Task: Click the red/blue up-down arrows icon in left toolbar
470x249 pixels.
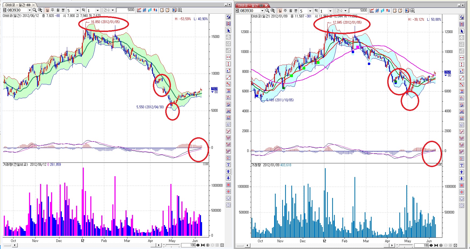Action: tap(155, 10)
